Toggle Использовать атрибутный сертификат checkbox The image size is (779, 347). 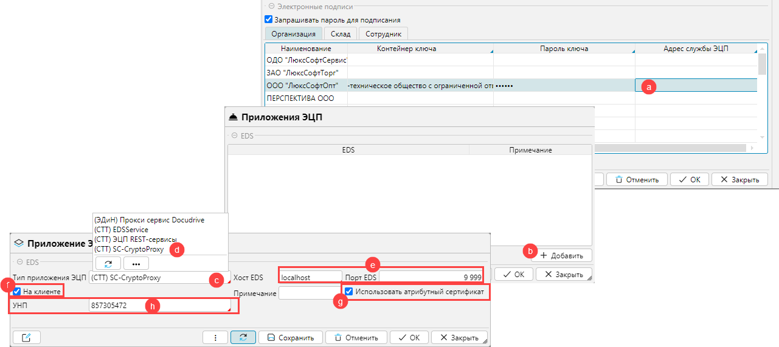348,292
